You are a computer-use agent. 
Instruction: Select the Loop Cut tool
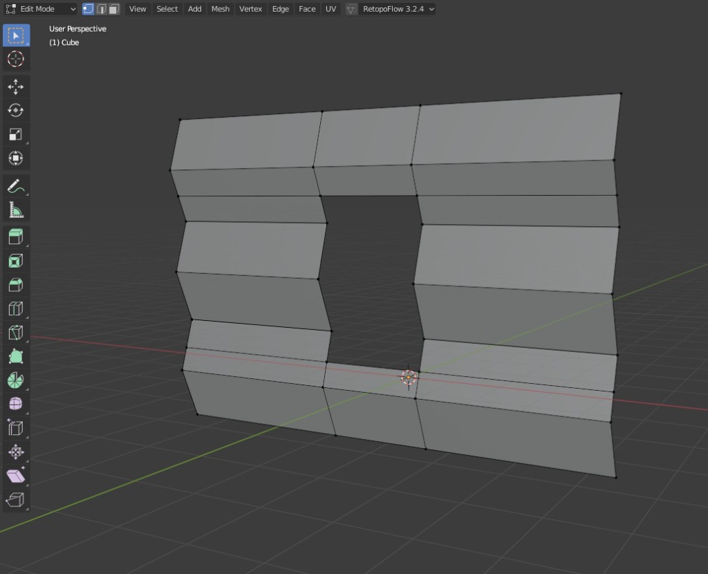tap(16, 308)
